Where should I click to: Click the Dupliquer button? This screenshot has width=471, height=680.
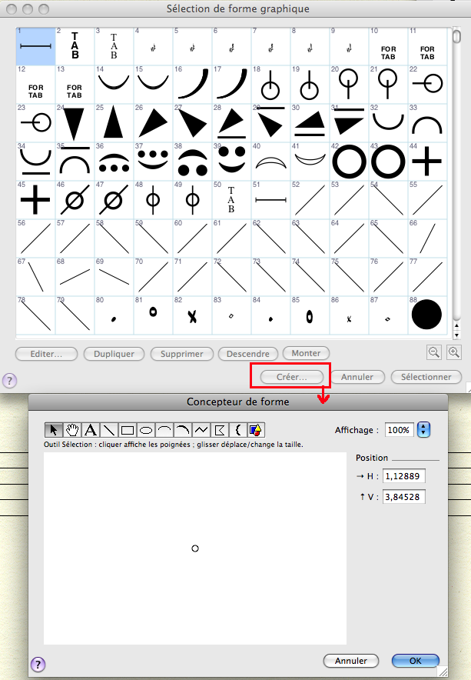tap(114, 354)
